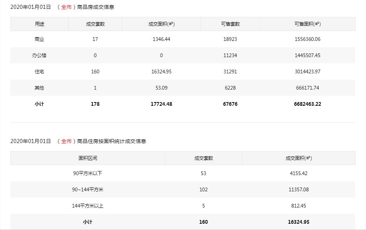The image size is (366, 230).
Task: Click the 住宅 row label
Action: point(39,72)
